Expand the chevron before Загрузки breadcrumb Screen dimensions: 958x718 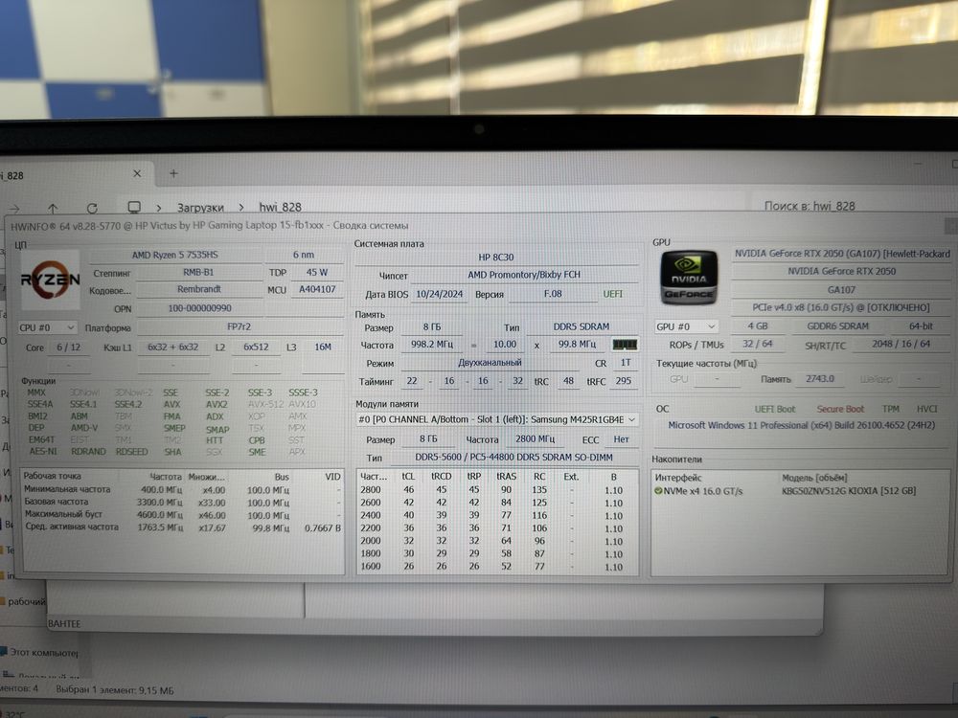[159, 208]
